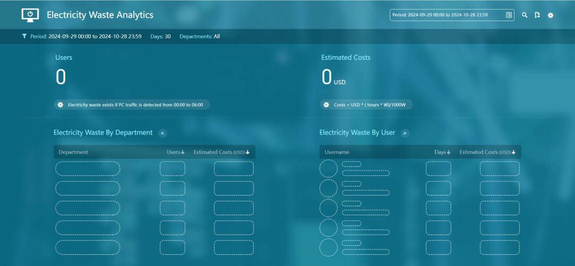575x266 pixels.
Task: Sort user table by Estimated Costs
Action: click(x=487, y=152)
